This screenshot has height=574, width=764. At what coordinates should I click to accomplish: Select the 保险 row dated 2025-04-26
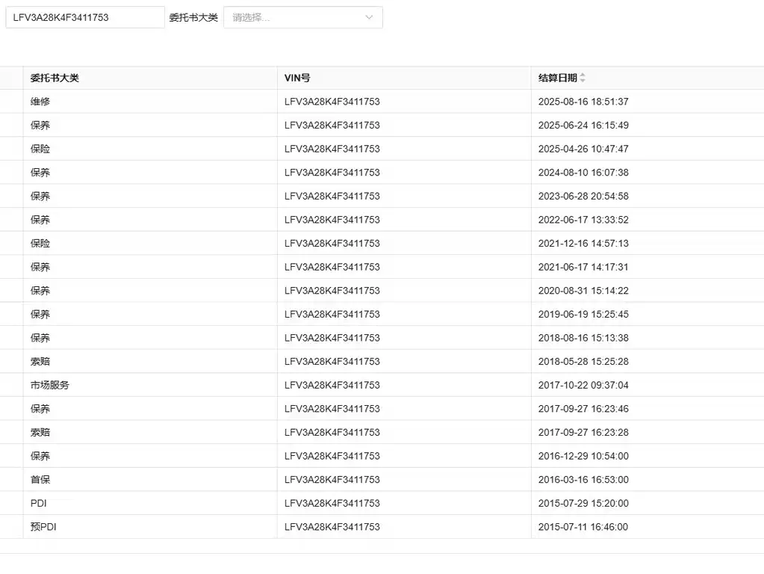[x=382, y=149]
